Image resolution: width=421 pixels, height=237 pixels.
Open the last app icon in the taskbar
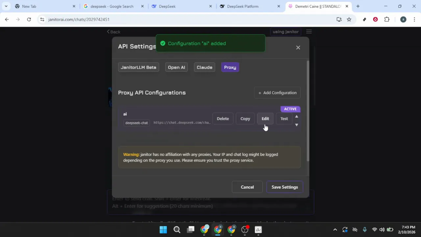(x=258, y=230)
